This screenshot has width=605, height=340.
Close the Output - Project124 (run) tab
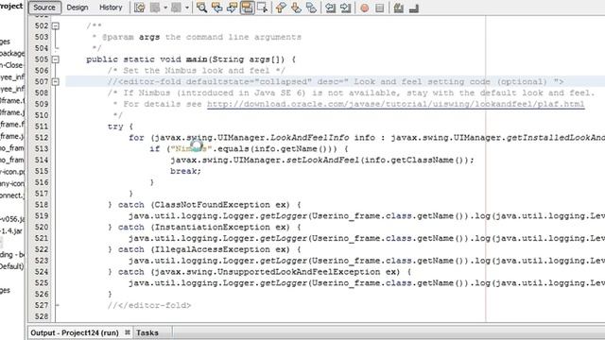[x=128, y=331]
